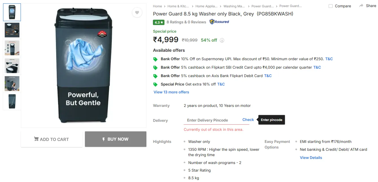The width and height of the screenshot is (378, 182).
Task: Click the heart wishlist icon
Action: coord(137,12)
